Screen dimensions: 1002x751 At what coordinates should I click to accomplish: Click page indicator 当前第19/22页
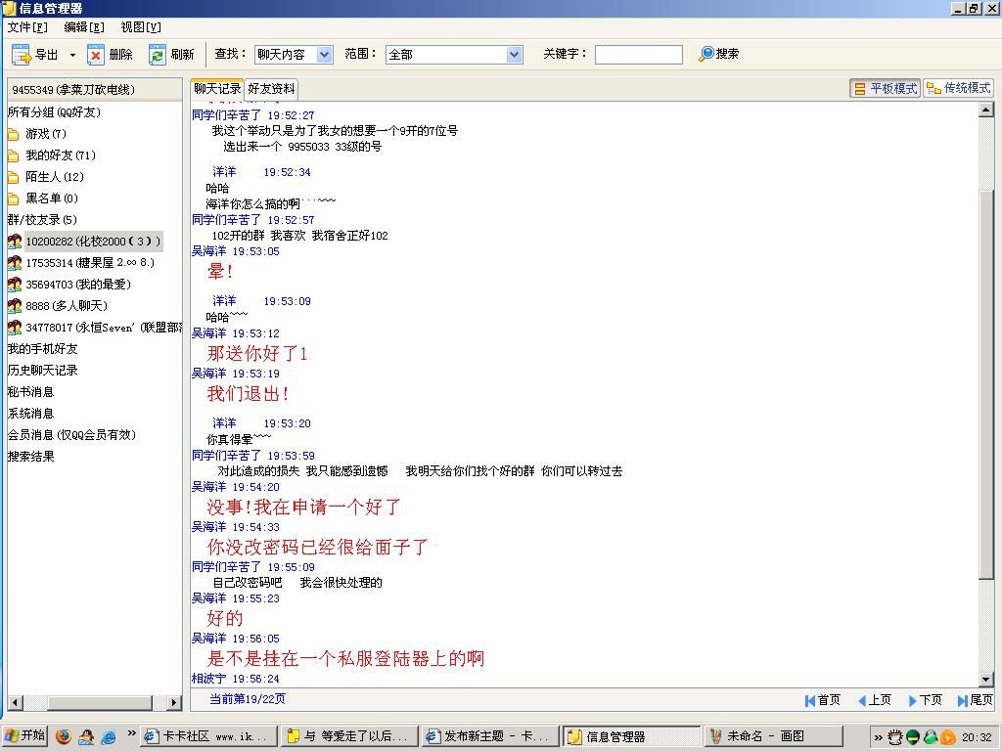point(248,698)
